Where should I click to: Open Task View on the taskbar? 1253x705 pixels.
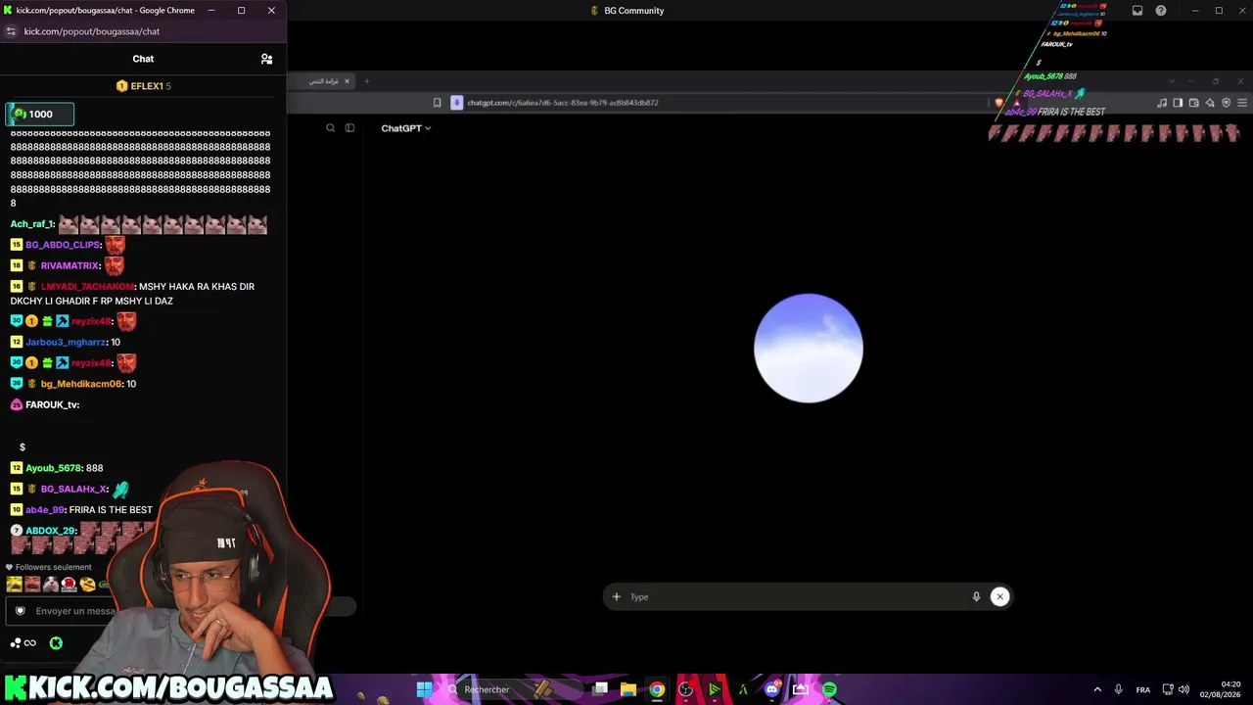[600, 689]
